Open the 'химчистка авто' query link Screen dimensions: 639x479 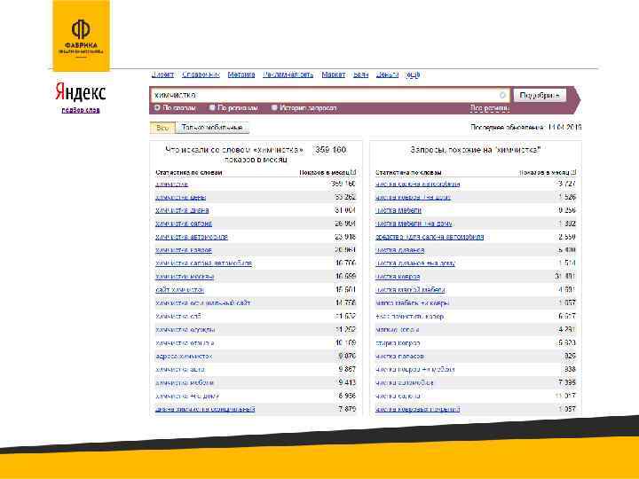pos(180,369)
